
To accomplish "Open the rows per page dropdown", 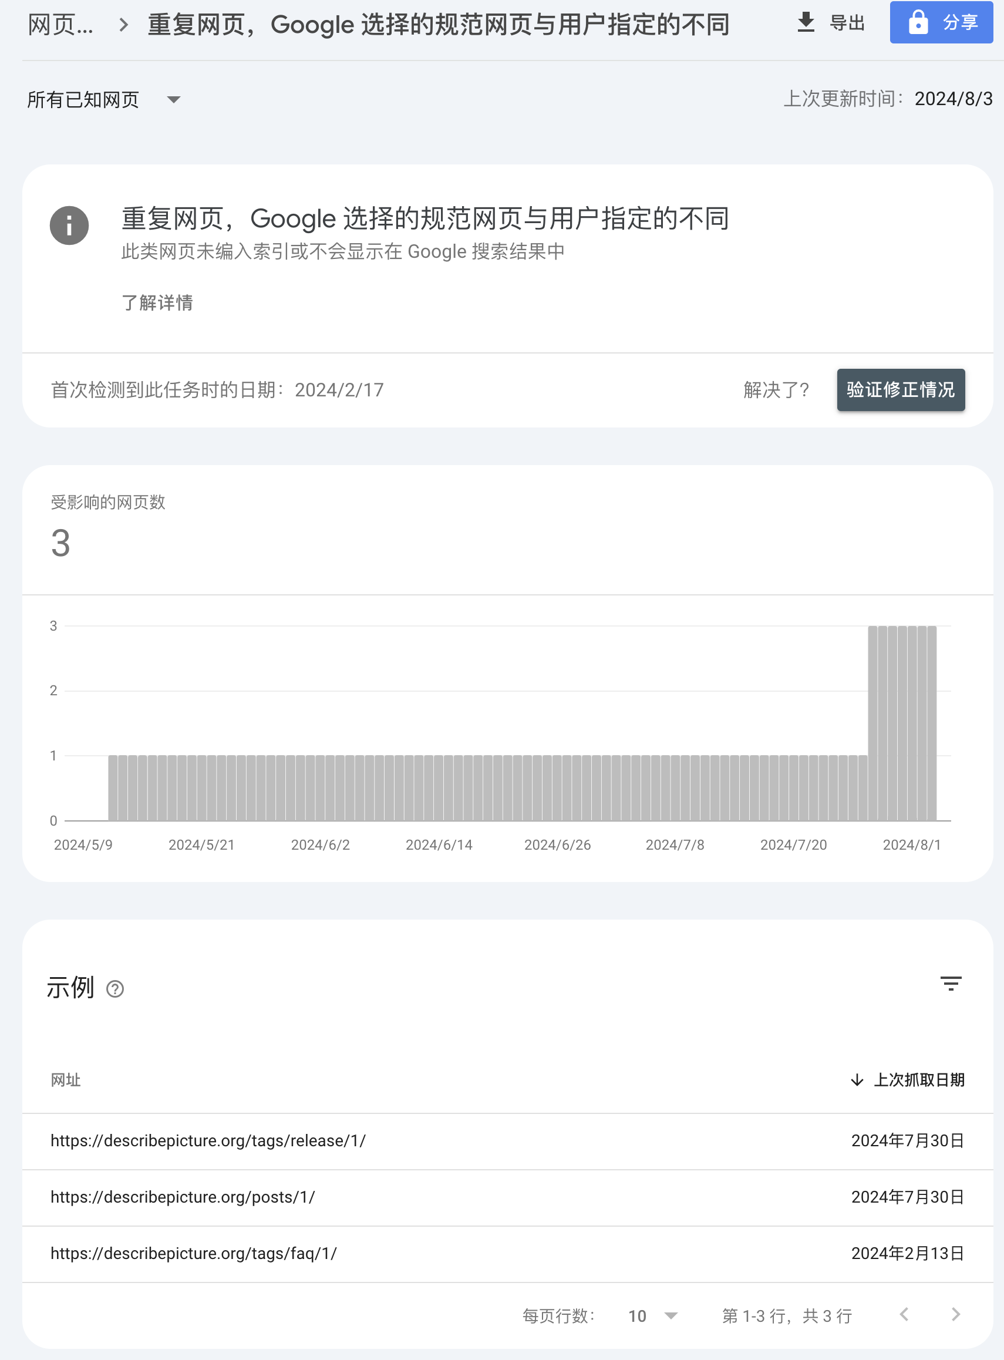I will pyautogui.click(x=653, y=1315).
